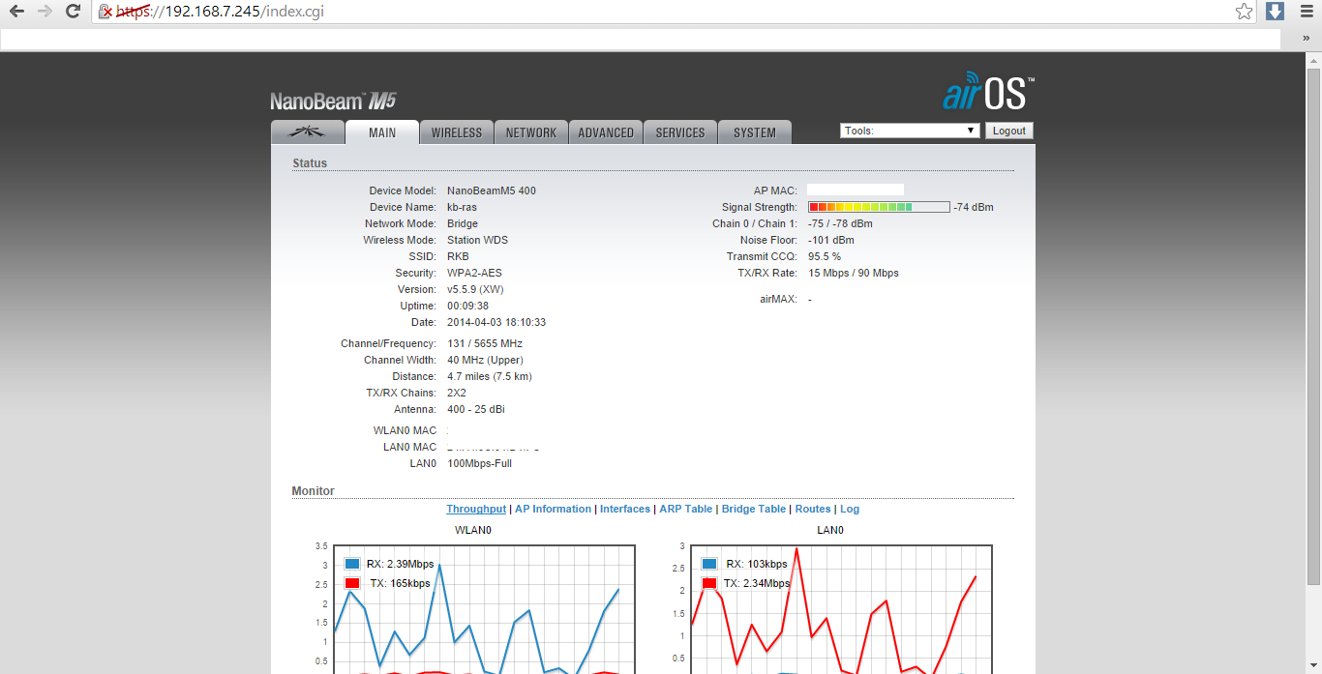
Task: Switch to the WIRELESS tab
Action: tap(456, 132)
